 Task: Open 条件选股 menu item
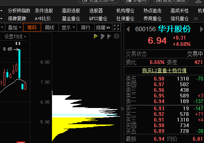click(44, 11)
